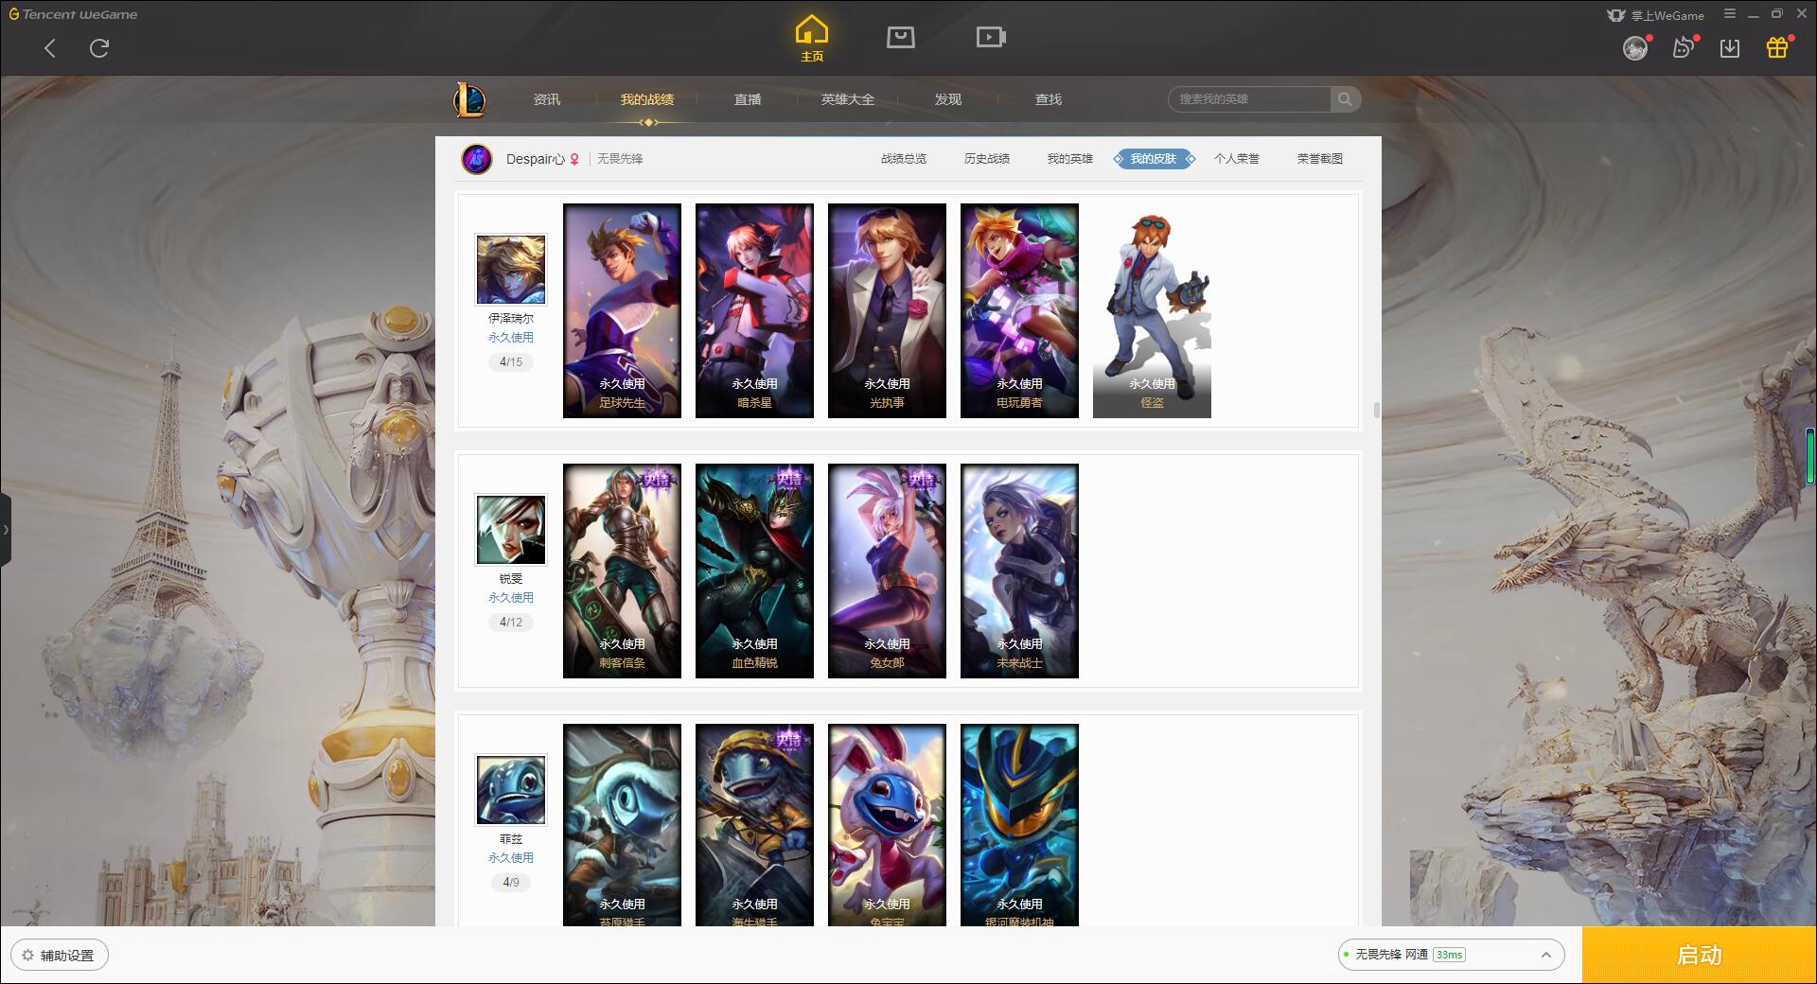This screenshot has width=1817, height=984.
Task: Click the Tencent WeGame logo
Action: pos(73,14)
